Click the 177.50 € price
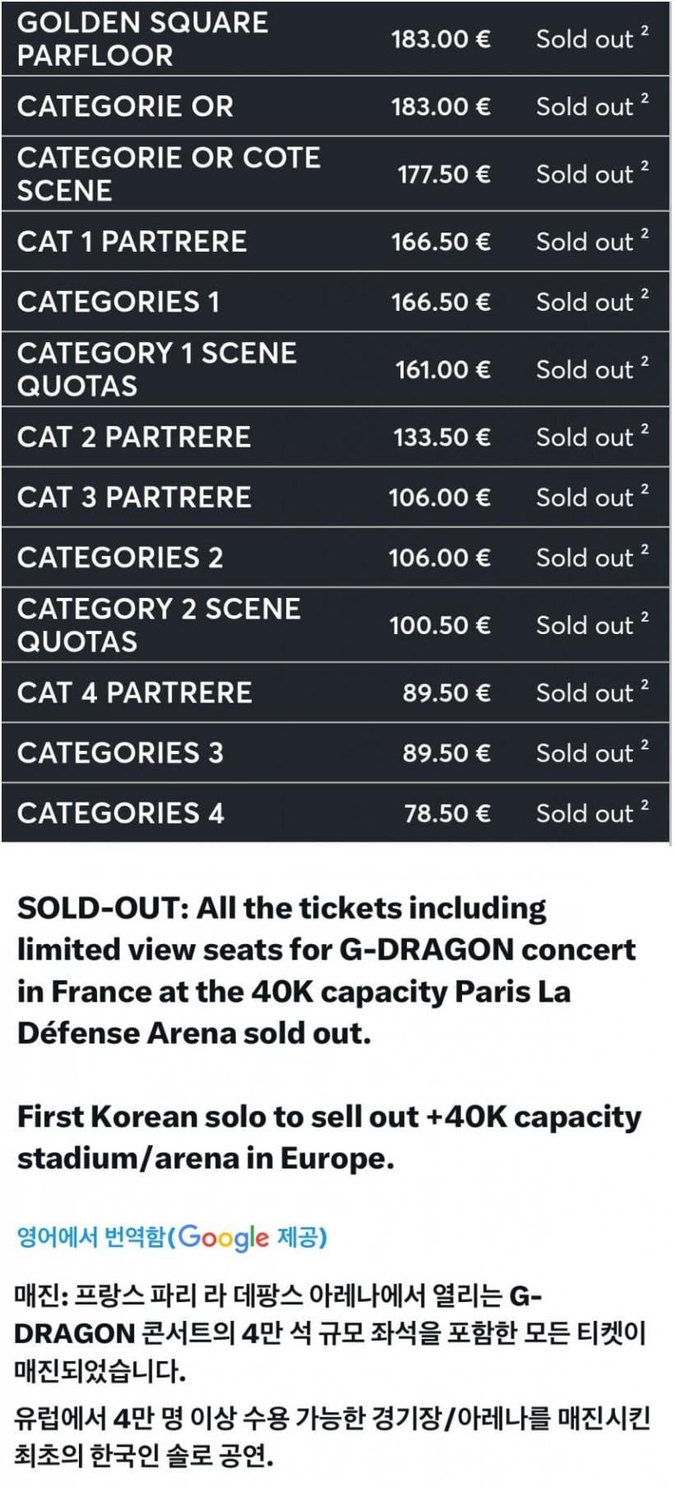The image size is (675, 1487). 444,174
